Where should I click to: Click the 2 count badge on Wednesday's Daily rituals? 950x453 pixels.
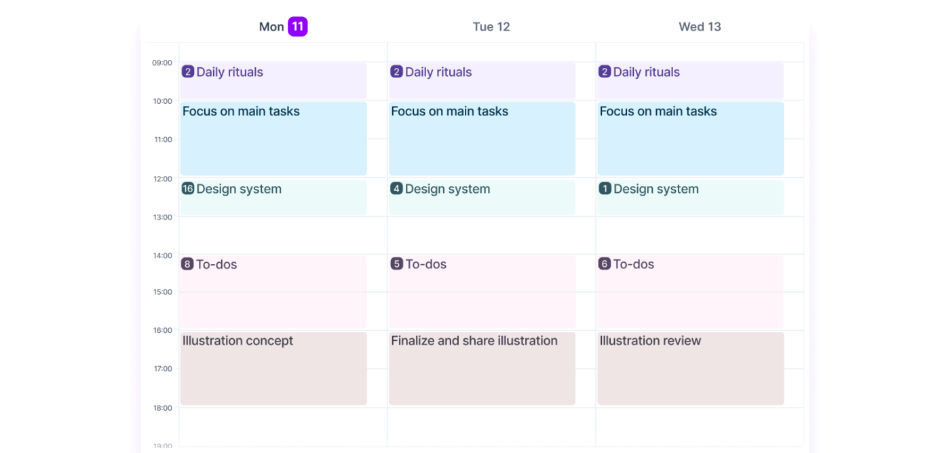[605, 72]
